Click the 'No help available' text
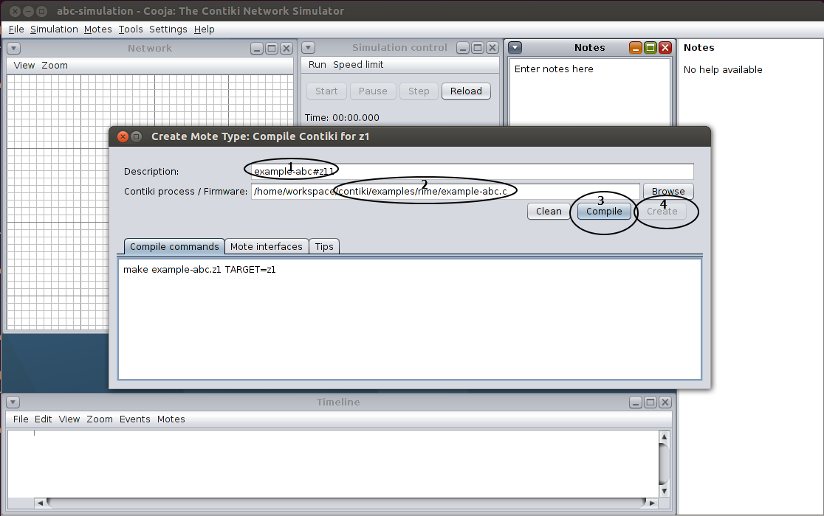The width and height of the screenshot is (824, 516). (x=723, y=70)
